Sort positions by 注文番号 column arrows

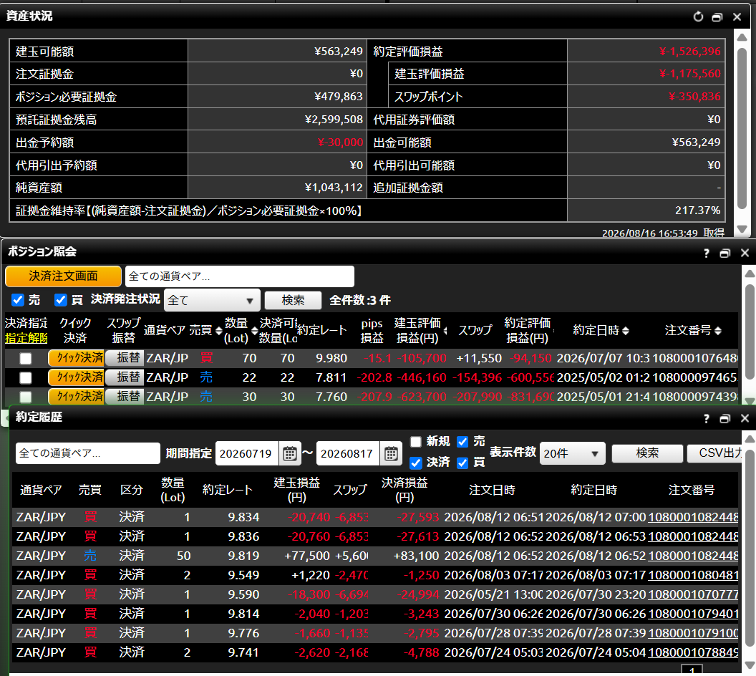718,331
